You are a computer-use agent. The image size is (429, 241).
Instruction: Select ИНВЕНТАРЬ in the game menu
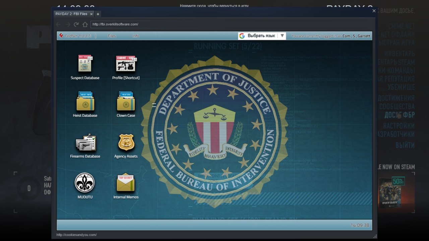coord(400,53)
